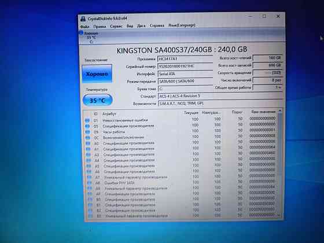The image size is (324, 243).
Task: Click the Текущее column header
Action: click(191, 113)
